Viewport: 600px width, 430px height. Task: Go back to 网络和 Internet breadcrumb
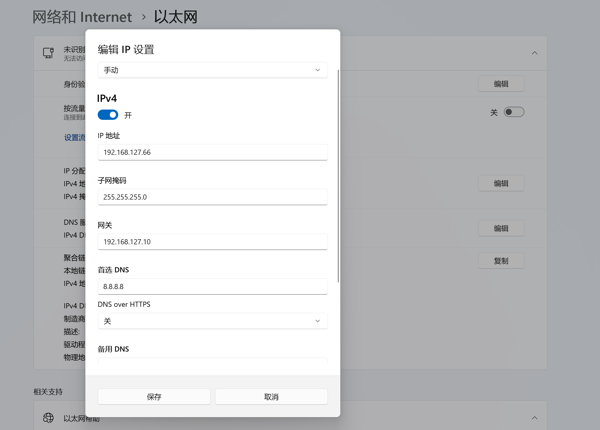[x=82, y=17]
